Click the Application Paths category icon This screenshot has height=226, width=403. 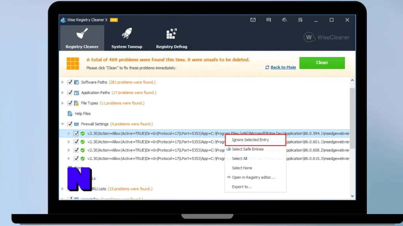tap(76, 93)
